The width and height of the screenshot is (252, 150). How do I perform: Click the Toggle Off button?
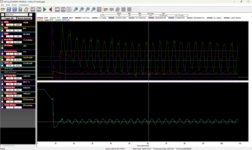(9, 18)
